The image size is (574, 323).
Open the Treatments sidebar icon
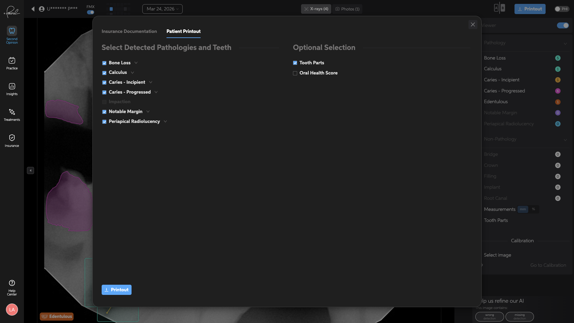click(x=12, y=112)
